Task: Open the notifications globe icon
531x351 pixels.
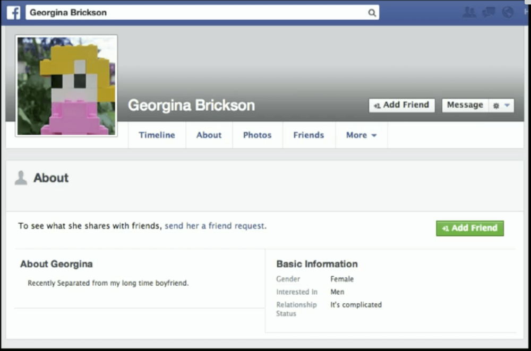Action: point(508,12)
